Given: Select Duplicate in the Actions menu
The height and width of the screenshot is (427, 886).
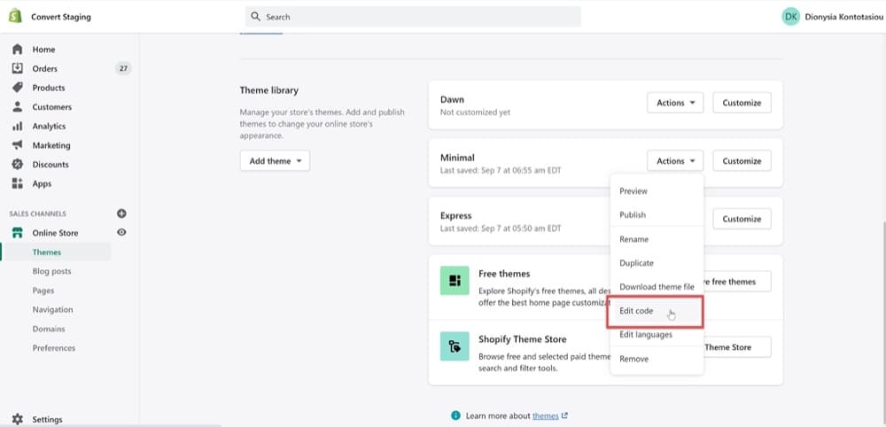Looking at the screenshot, I should coord(636,263).
